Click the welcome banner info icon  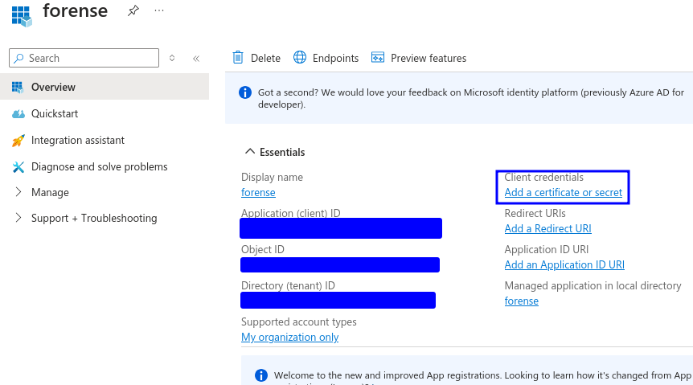[261, 375]
